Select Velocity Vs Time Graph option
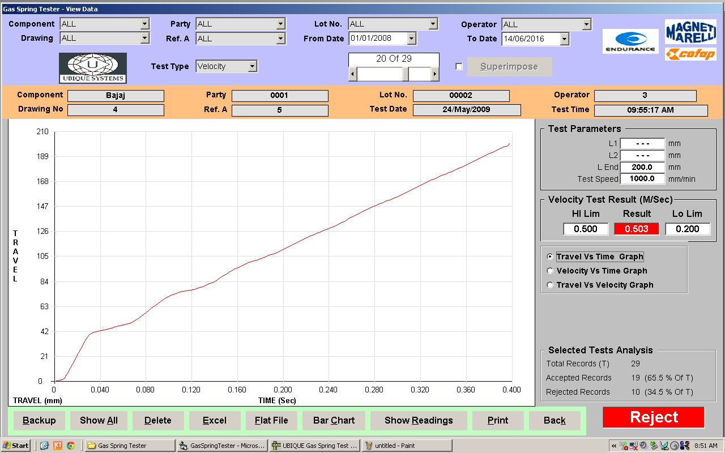Screen dimensions: 725x453 click(x=551, y=271)
